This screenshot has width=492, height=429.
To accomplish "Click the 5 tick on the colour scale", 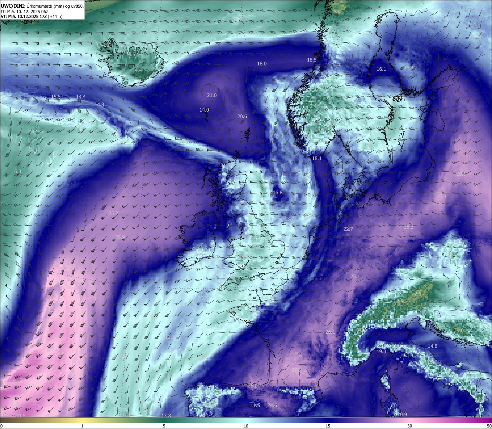I will click(164, 426).
